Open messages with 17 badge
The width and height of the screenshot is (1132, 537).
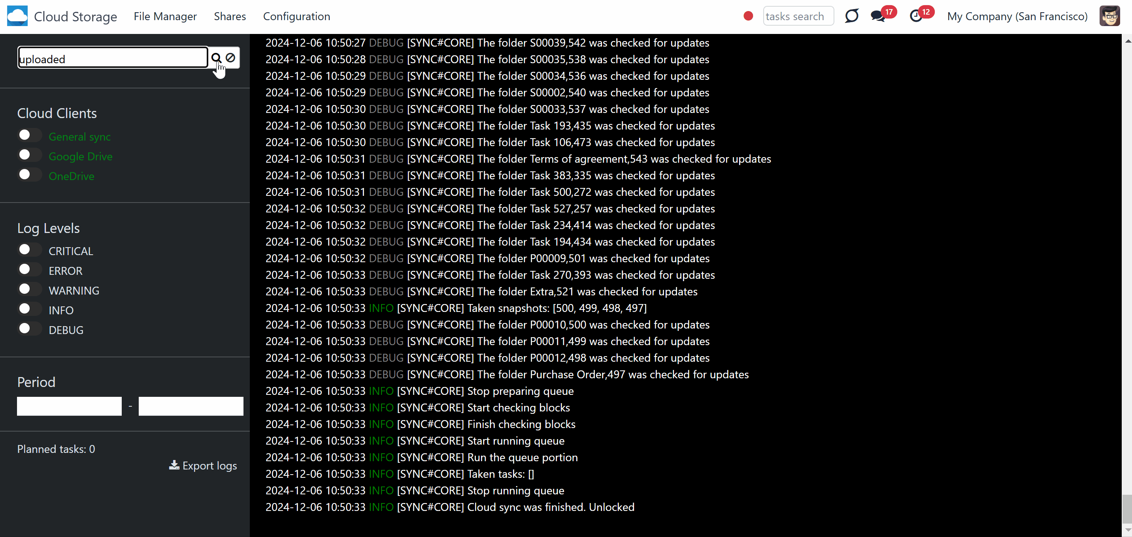(x=883, y=15)
